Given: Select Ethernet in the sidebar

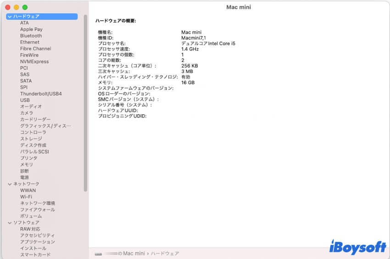Looking at the screenshot, I should [x=30, y=42].
